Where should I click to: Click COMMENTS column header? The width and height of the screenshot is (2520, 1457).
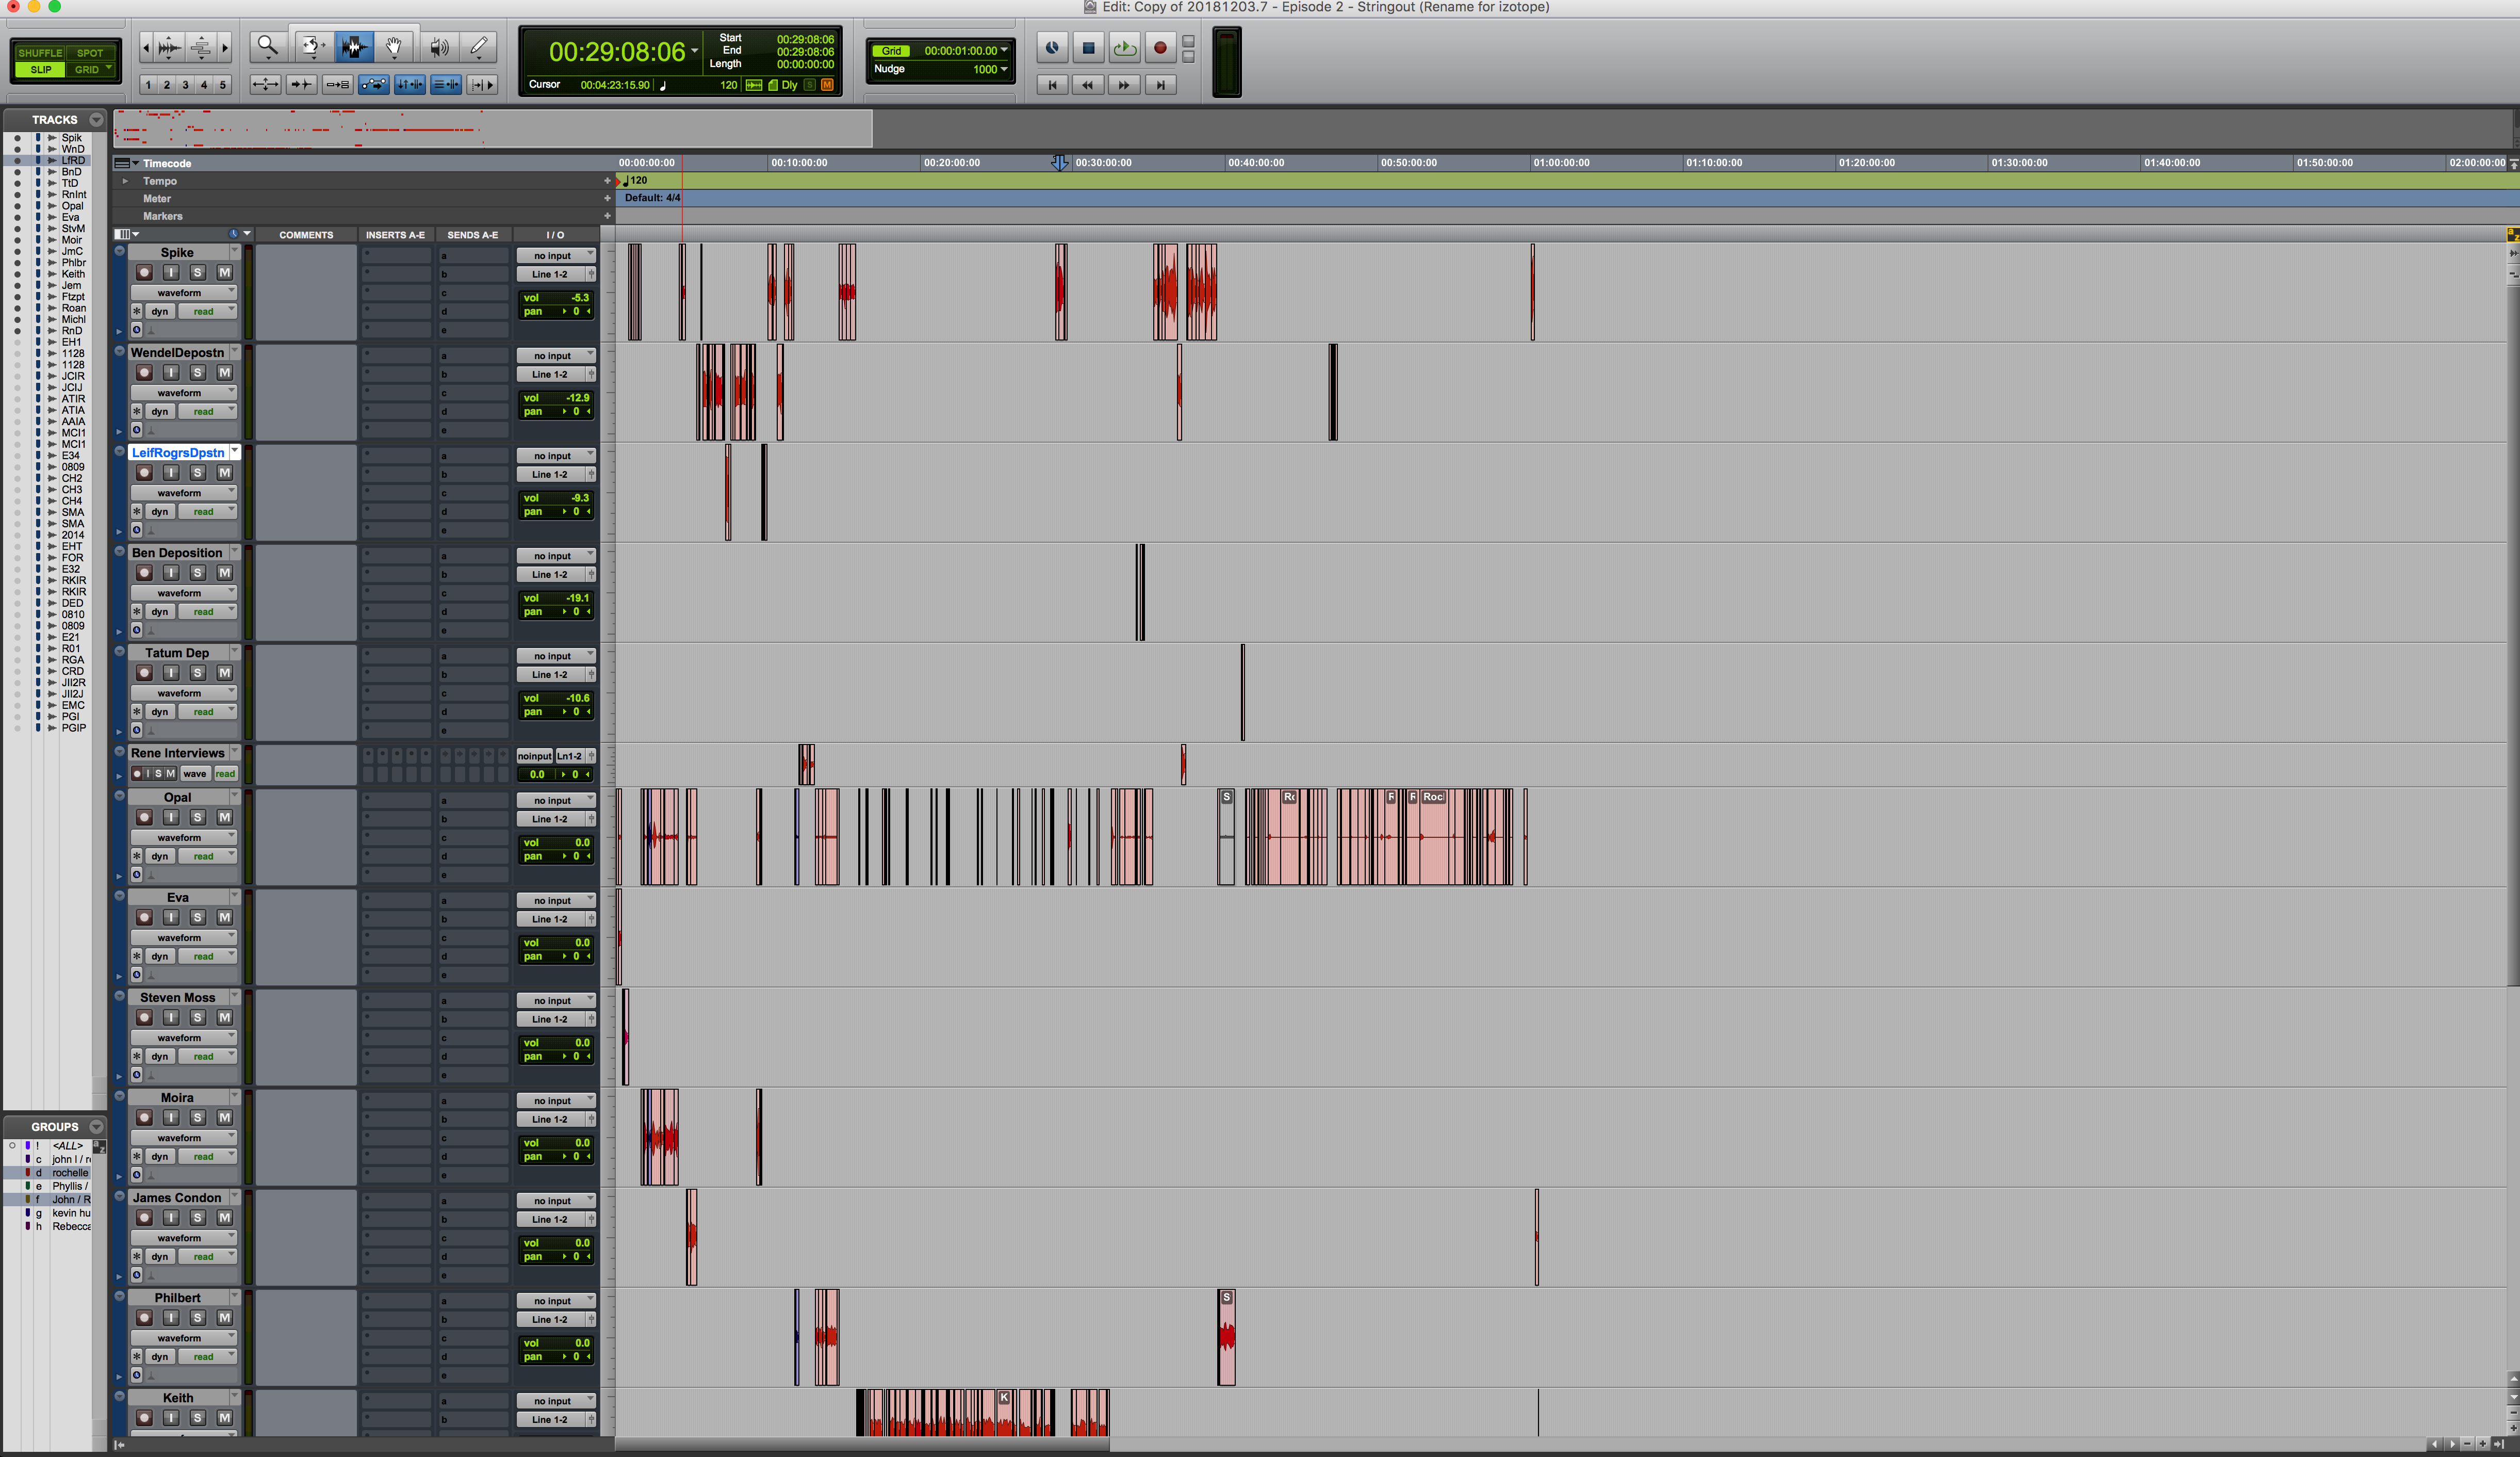tap(306, 235)
